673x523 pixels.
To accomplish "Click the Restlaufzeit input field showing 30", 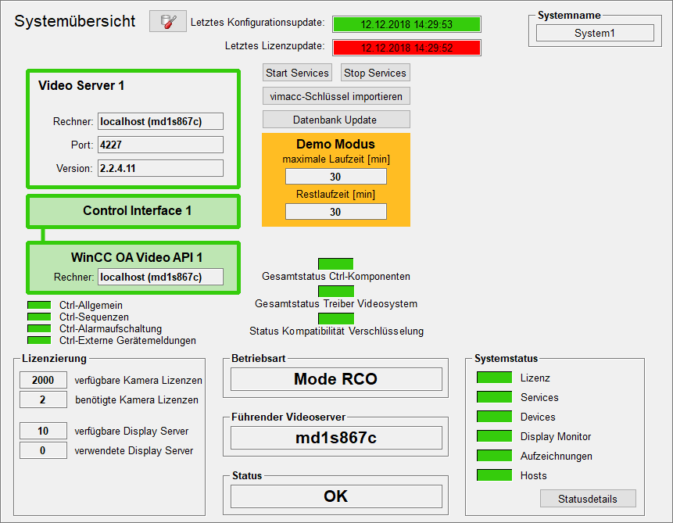I will (335, 211).
